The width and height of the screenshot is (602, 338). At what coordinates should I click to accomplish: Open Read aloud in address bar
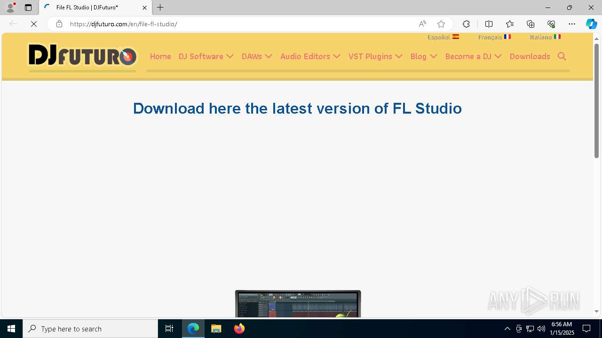click(x=422, y=24)
